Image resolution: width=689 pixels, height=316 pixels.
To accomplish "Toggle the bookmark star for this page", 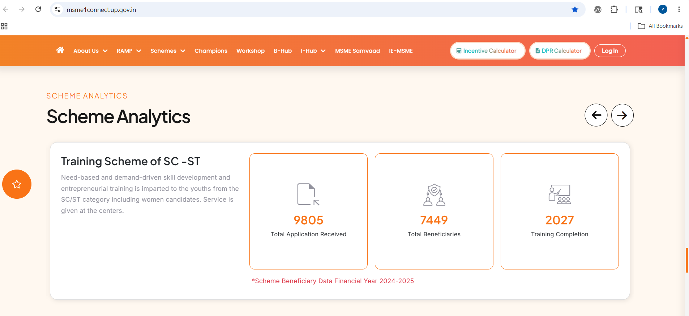I will tap(575, 9).
